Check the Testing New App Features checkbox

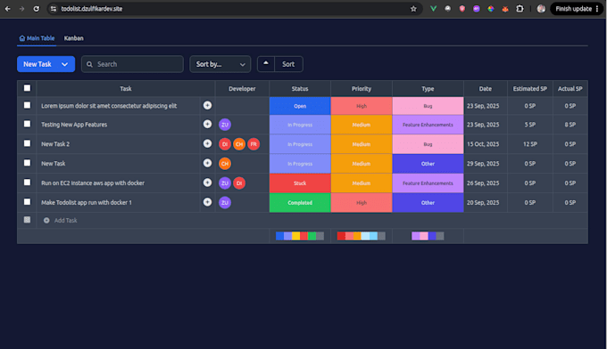(27, 124)
